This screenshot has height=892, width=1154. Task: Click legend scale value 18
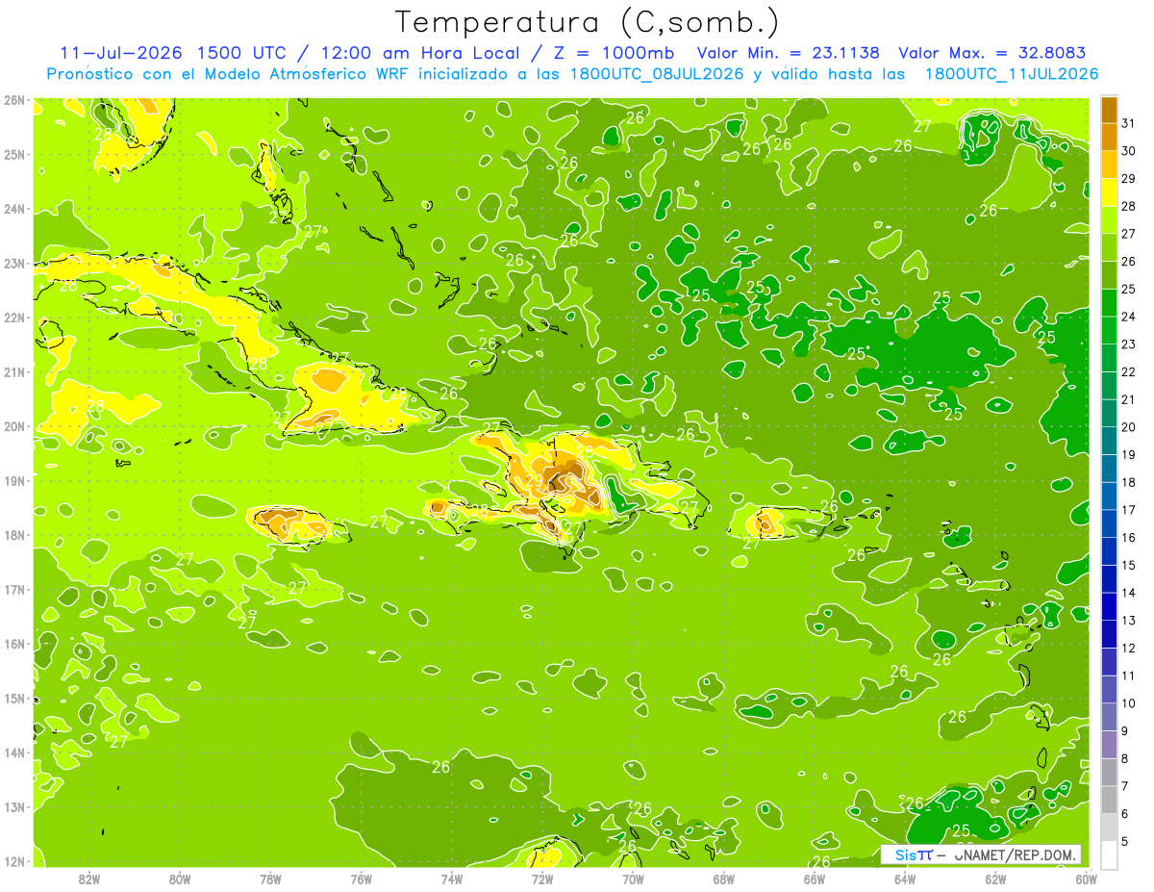(1128, 483)
